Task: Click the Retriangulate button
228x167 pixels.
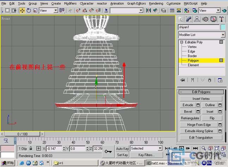Action: pos(190,118)
